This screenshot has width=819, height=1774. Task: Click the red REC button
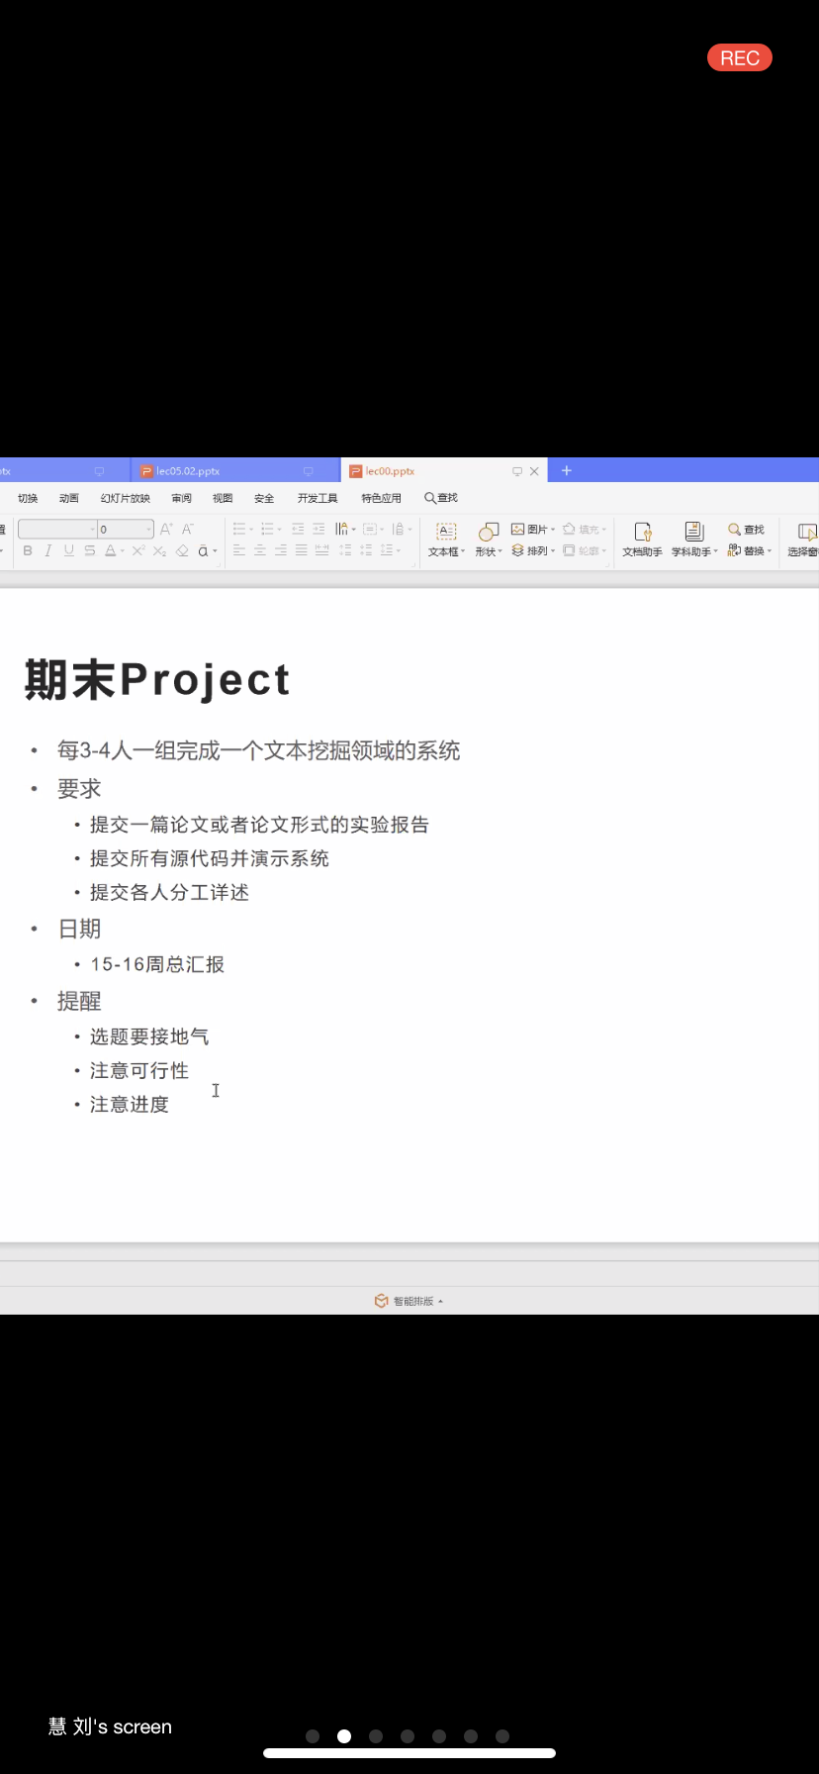pos(739,58)
